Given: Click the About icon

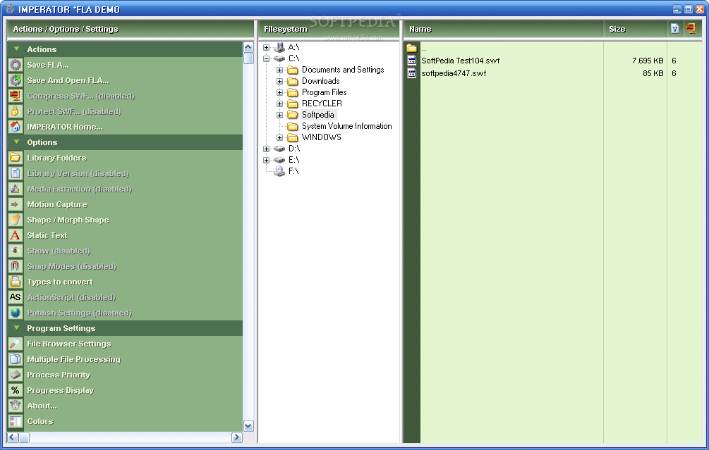Looking at the screenshot, I should (x=16, y=406).
